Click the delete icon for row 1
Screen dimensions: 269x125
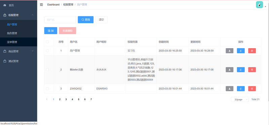(252, 51)
